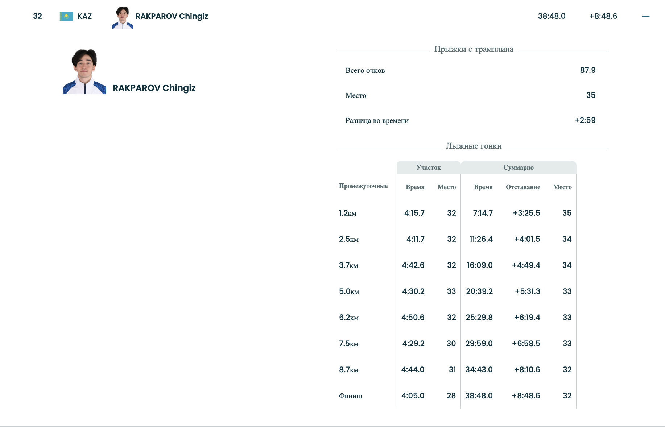Select the Финиш row label
This screenshot has height=427, width=665.
(350, 396)
